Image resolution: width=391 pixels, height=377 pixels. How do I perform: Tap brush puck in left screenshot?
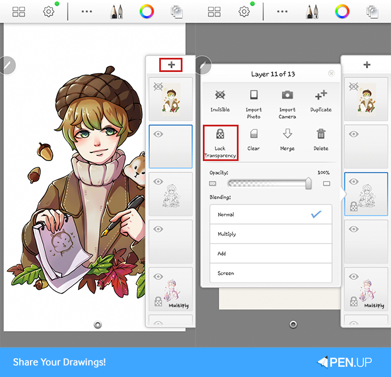pos(7,65)
